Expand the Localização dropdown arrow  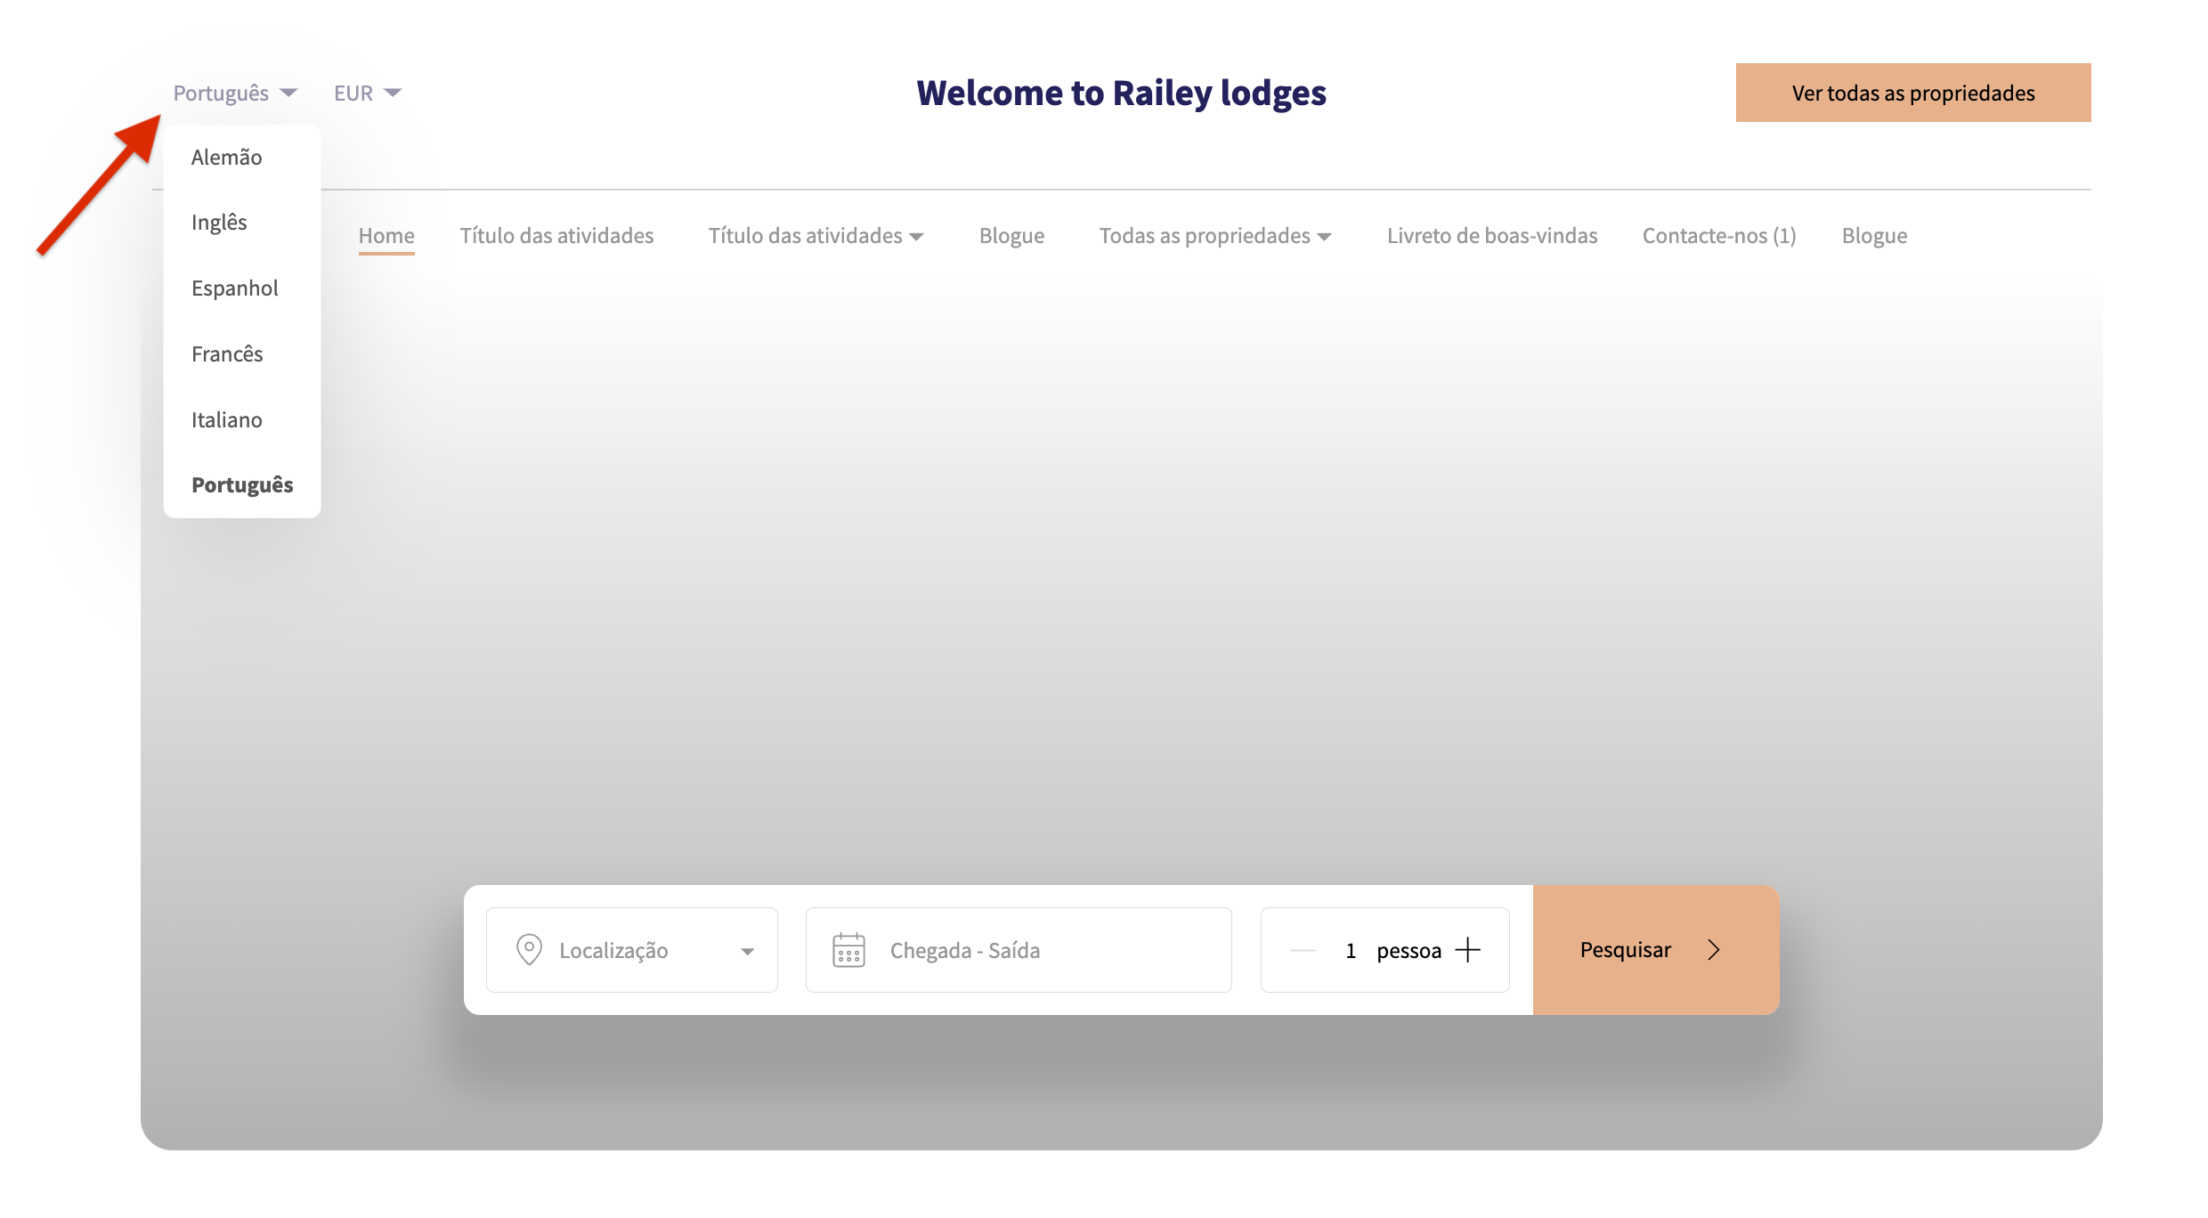(747, 951)
